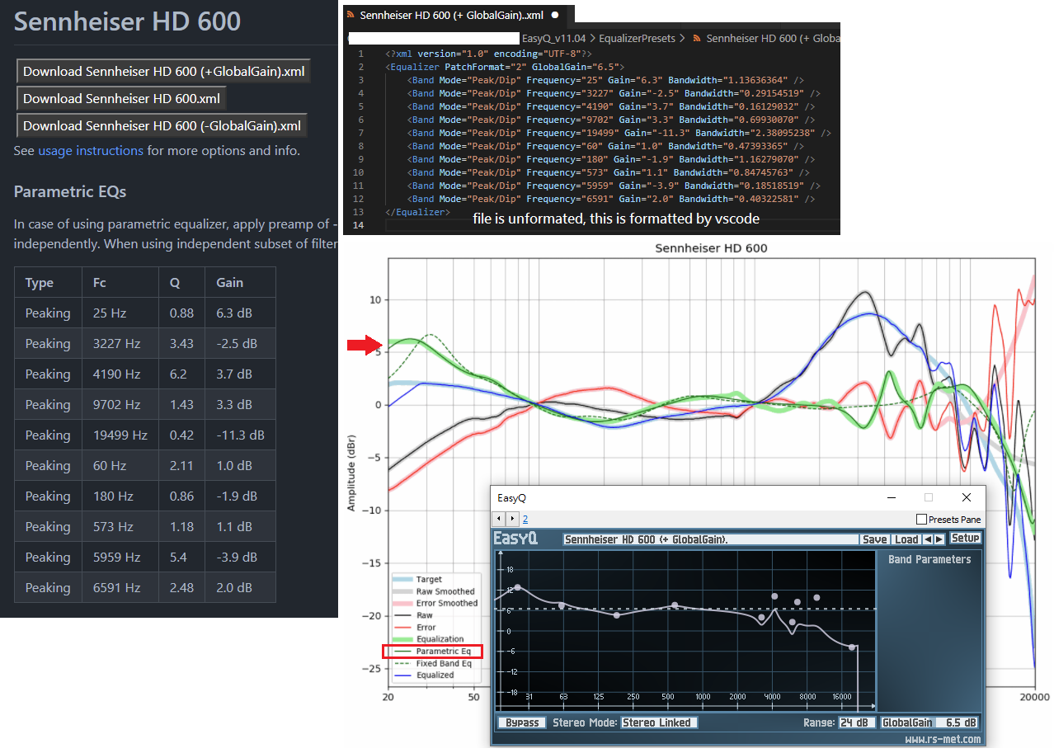Viewport: 1054px width, 753px height.
Task: Click the XML file icon on VS Code tab
Action: pos(351,15)
